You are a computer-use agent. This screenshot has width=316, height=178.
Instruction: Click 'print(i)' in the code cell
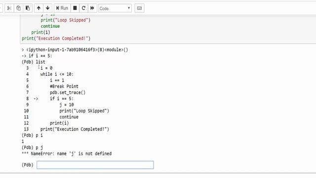pyautogui.click(x=40, y=32)
